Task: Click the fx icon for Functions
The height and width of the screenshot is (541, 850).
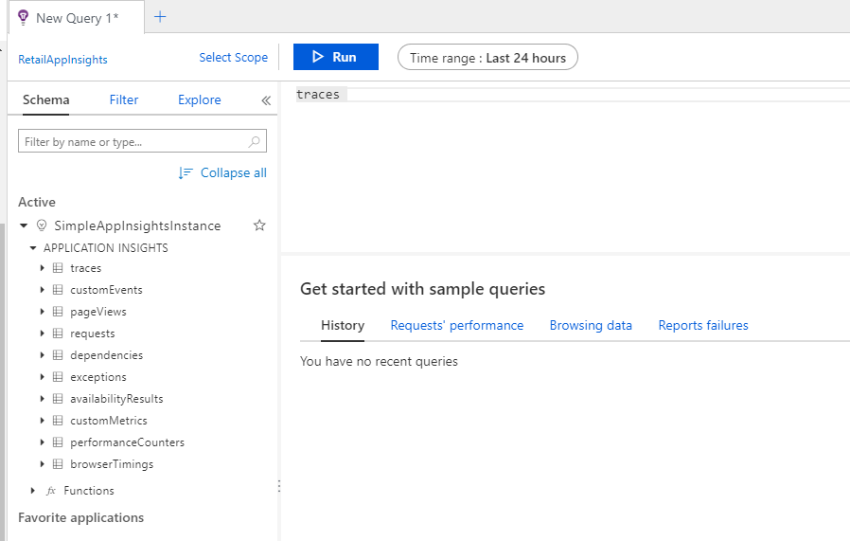Action: click(51, 491)
